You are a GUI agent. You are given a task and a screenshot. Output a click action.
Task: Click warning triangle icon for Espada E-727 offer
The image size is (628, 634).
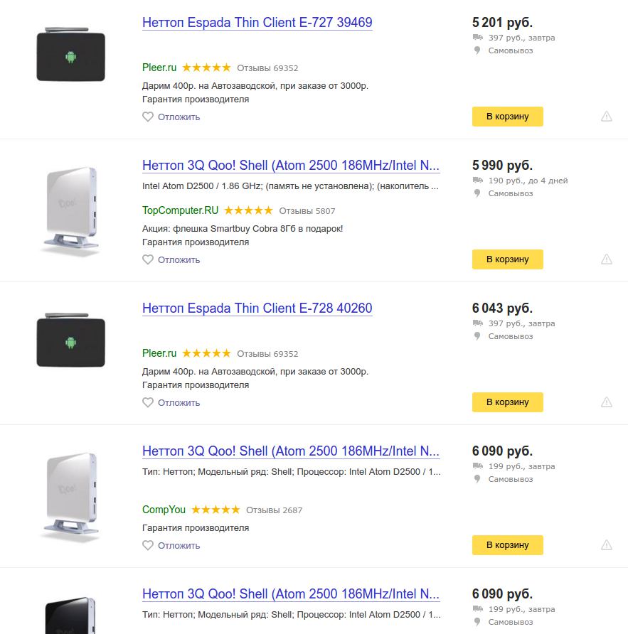pos(606,117)
